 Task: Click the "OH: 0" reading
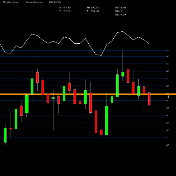(119, 11)
